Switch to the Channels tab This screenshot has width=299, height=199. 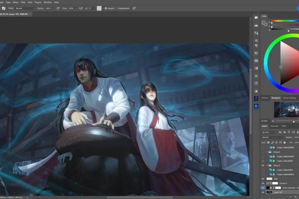tap(274, 126)
